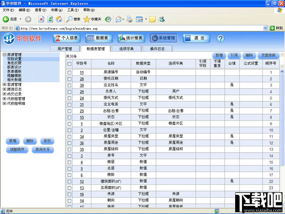Check the box for 委托日期 row

click(x=69, y=79)
